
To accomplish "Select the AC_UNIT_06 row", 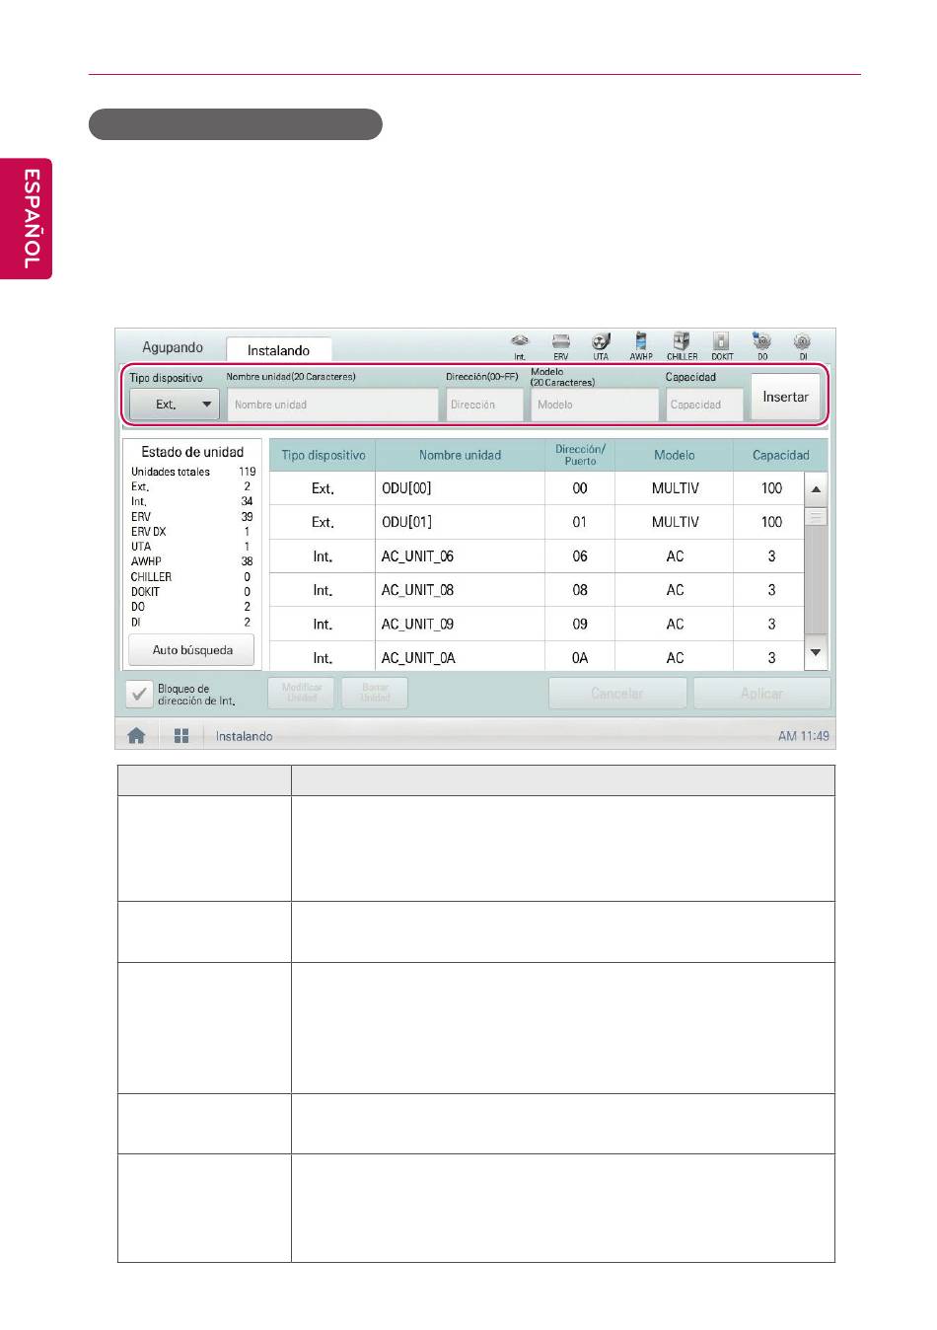I will (537, 556).
